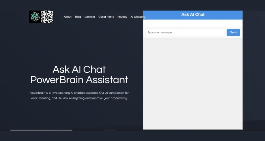Go to the Blog menu item
This screenshot has width=265, height=141.
[x=78, y=17]
